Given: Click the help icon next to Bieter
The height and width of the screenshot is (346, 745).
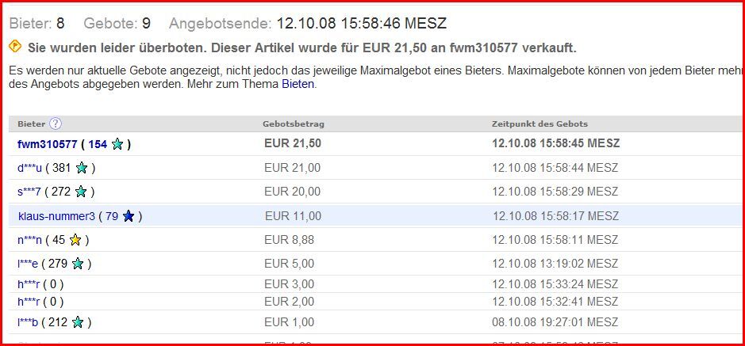Looking at the screenshot, I should [x=56, y=124].
